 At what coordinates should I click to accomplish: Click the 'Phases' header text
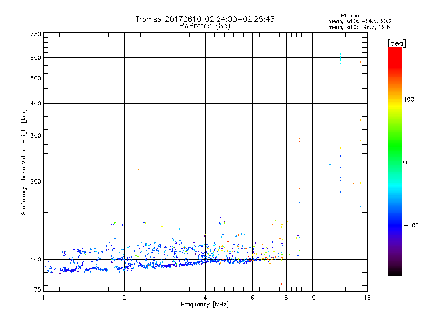coord(349,16)
